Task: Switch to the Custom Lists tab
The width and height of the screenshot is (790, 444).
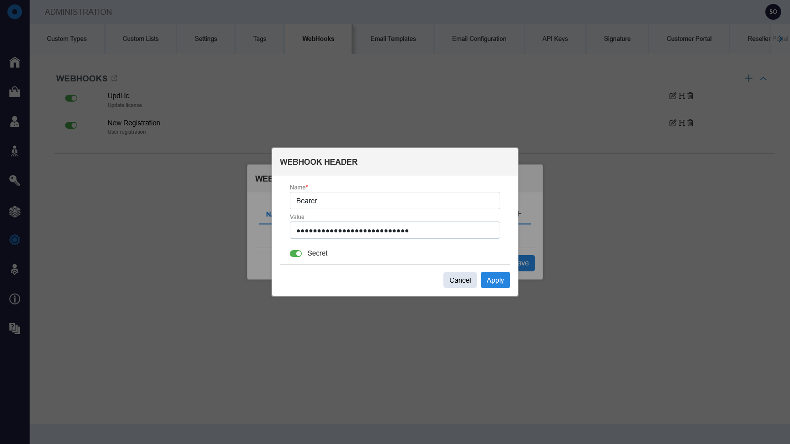Action: [x=141, y=38]
